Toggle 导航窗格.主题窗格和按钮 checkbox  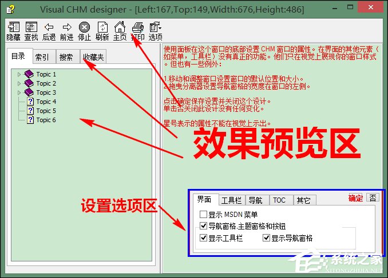coord(203,225)
